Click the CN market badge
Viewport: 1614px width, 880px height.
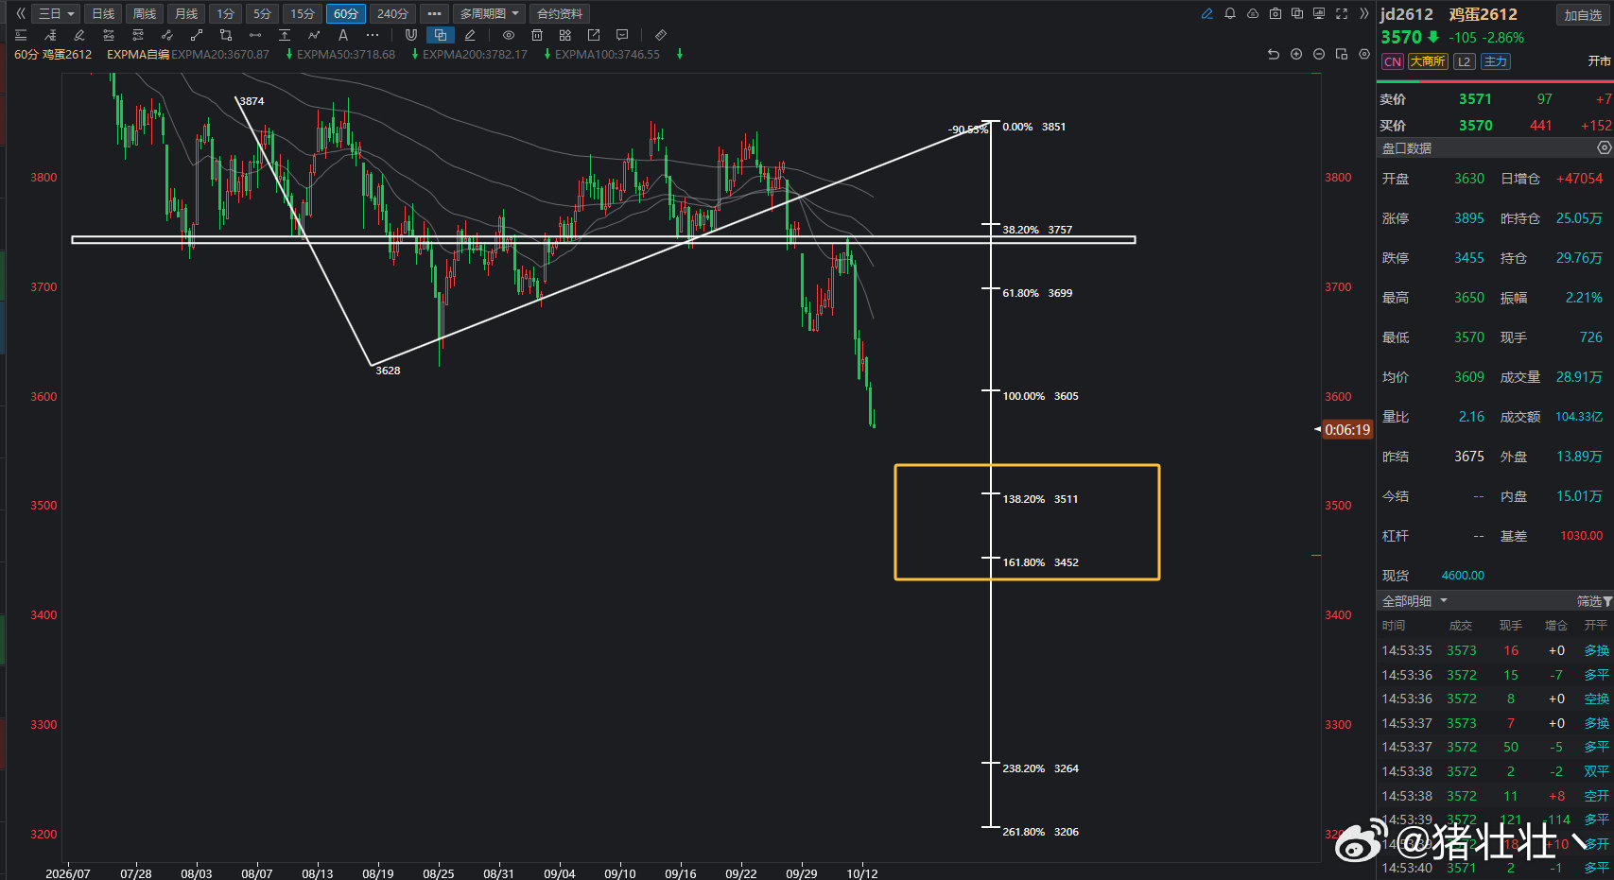[1393, 61]
